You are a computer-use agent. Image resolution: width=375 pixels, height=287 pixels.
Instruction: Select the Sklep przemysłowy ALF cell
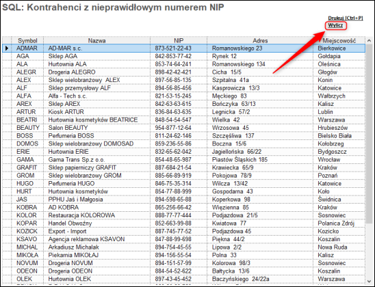pyautogui.click(x=97, y=88)
